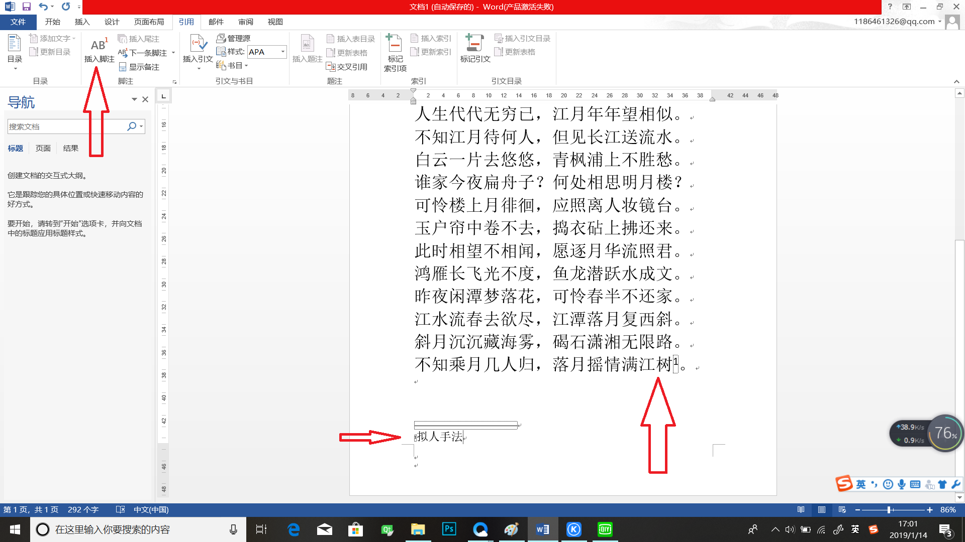Open the footnote dialog launcher
965x542 pixels.
click(x=175, y=82)
